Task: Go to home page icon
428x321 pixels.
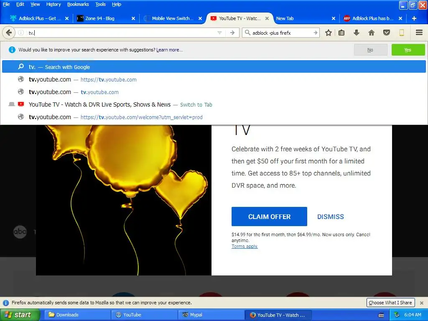Action: (371, 33)
